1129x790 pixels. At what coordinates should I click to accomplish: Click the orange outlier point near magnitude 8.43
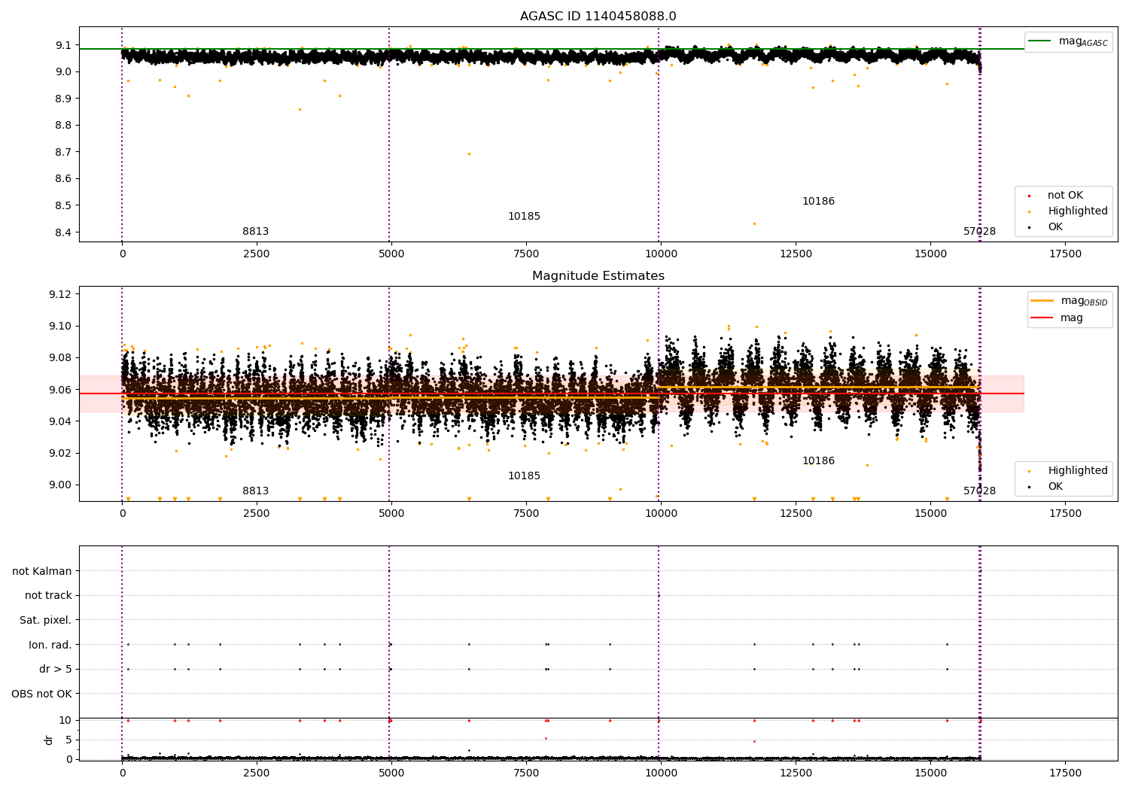point(754,223)
